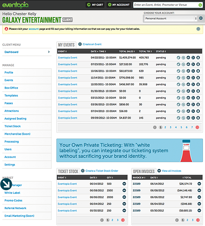The width and height of the screenshot is (205, 226).
Task: Sort My Events by the DATE + TIME column
Action: pyautogui.click(x=98, y=51)
